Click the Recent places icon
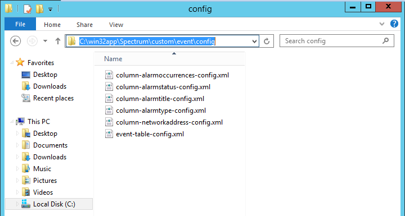Viewport: 405px width, 216px height. tap(26, 98)
